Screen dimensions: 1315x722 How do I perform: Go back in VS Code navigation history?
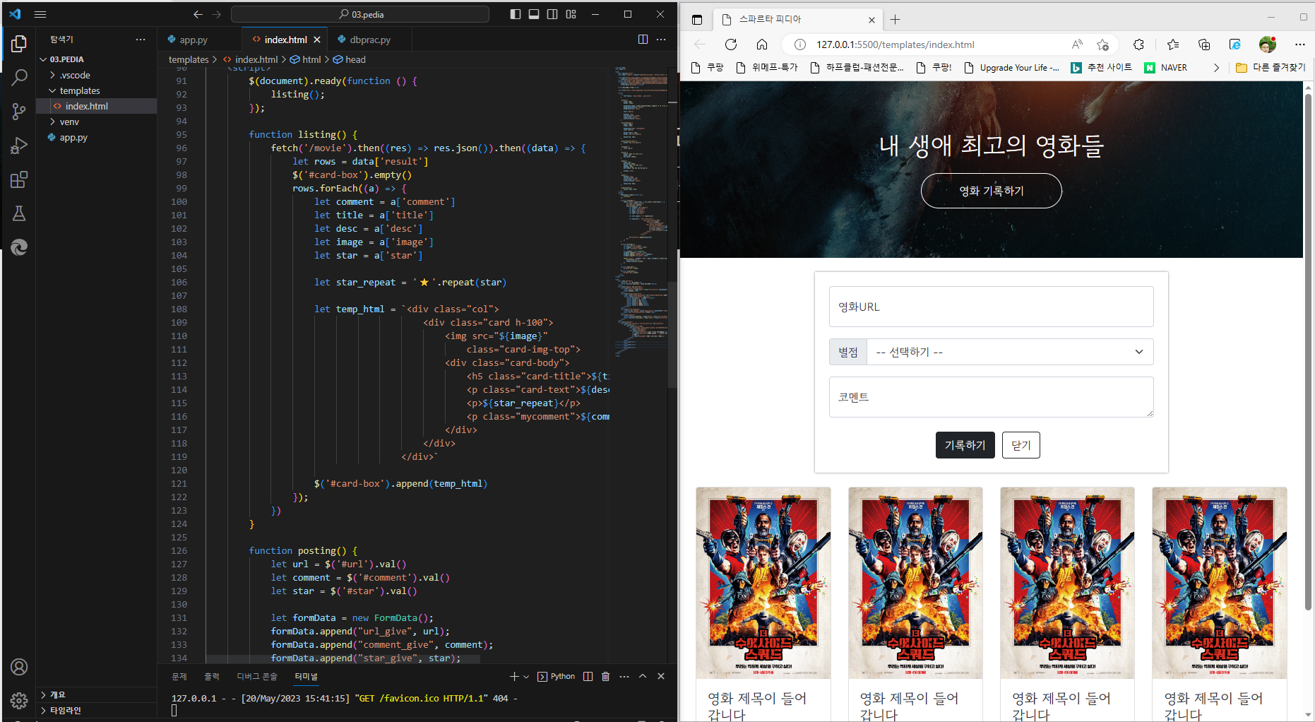pos(198,14)
